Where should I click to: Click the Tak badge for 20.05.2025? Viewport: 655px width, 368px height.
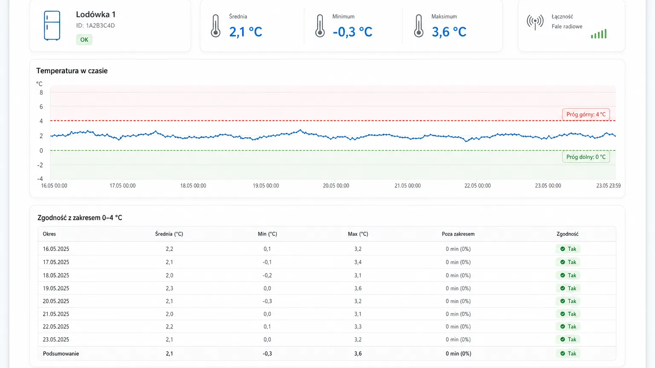(568, 301)
